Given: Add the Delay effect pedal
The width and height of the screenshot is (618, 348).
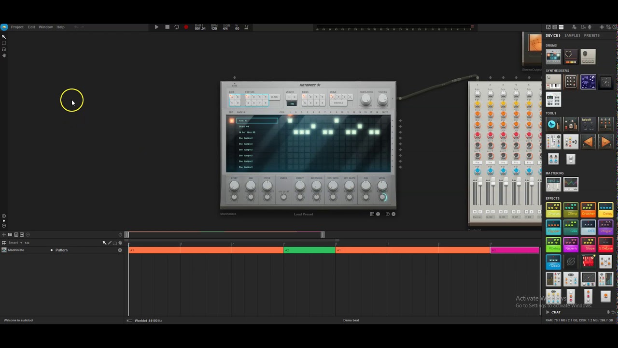Looking at the screenshot, I should tap(605, 210).
